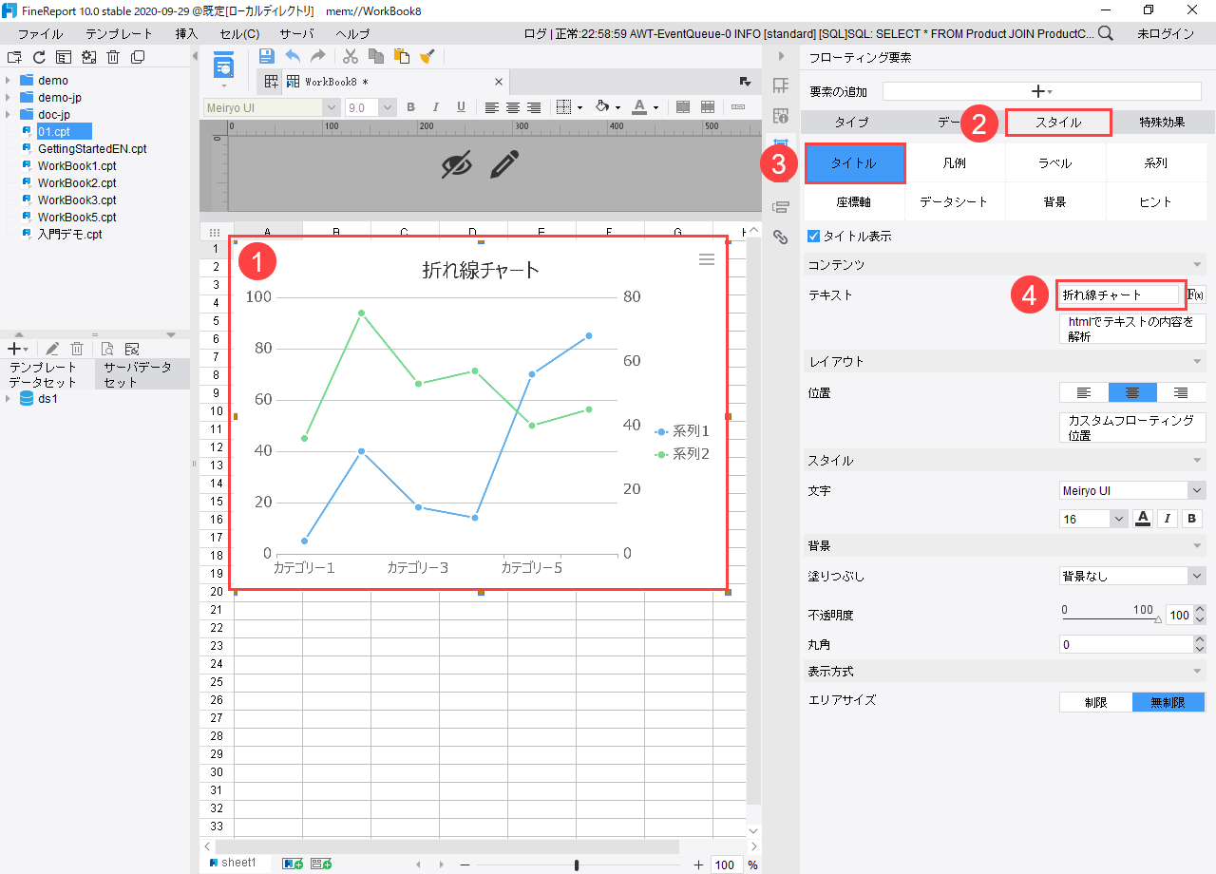Select 無制限 area size option
Screen dimensions: 1216x874
pos(1168,702)
